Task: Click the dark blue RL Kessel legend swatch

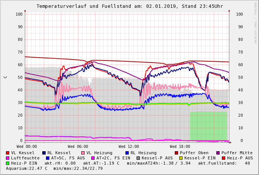Action: [44, 153]
